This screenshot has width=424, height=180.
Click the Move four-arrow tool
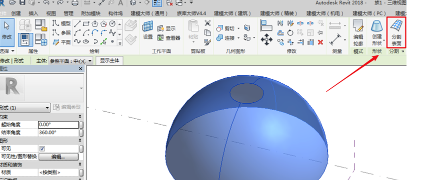pos(266,39)
